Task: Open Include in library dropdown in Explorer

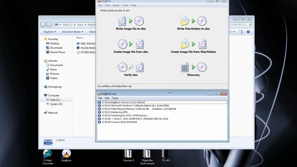Action: pyautogui.click(x=72, y=32)
